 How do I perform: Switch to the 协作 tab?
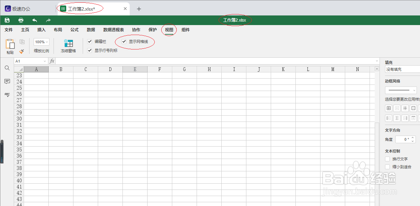point(136,30)
